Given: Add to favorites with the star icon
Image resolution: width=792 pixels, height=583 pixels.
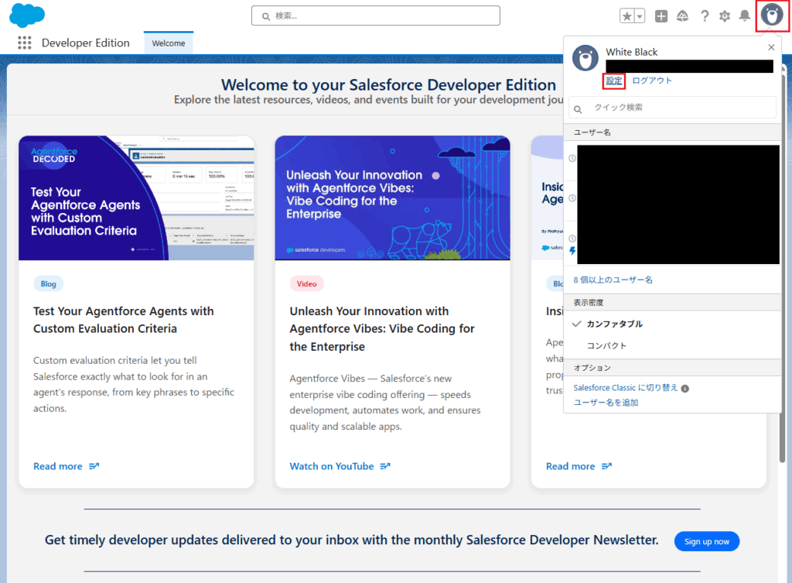Looking at the screenshot, I should tap(627, 16).
